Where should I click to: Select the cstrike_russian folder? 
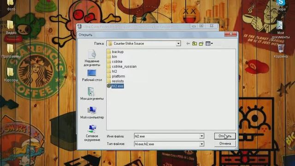pos(122,66)
